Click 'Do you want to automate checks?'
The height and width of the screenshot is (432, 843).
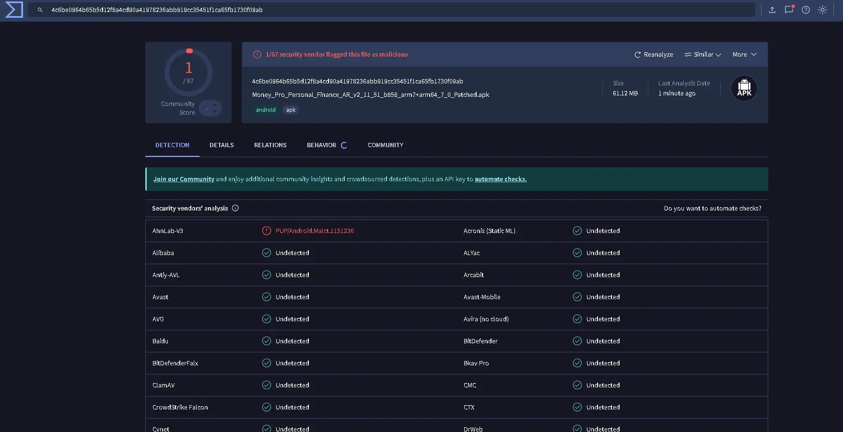coord(713,209)
